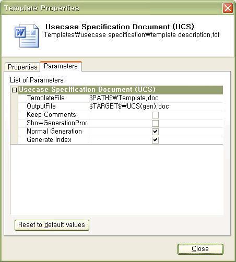This screenshot has height=262, width=236.
Task: Select the Keep Comments parameter label
Action: (51, 115)
